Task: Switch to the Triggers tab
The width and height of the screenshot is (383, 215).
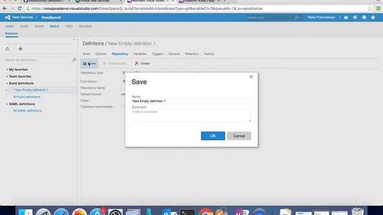Action: click(x=157, y=54)
